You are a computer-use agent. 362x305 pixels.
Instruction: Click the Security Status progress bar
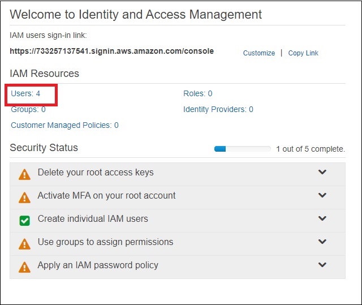(x=242, y=149)
